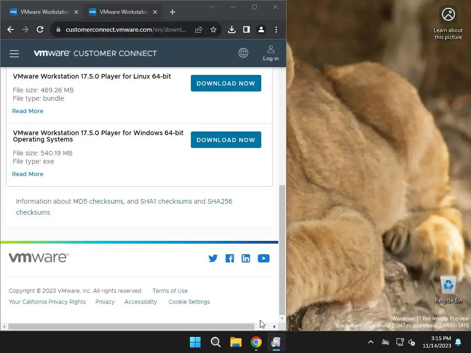The width and height of the screenshot is (471, 353).
Task: Select the text 'File size: 540.19 MB'
Action: pos(43,153)
